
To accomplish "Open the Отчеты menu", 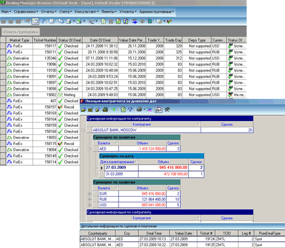I will click(x=49, y=12).
